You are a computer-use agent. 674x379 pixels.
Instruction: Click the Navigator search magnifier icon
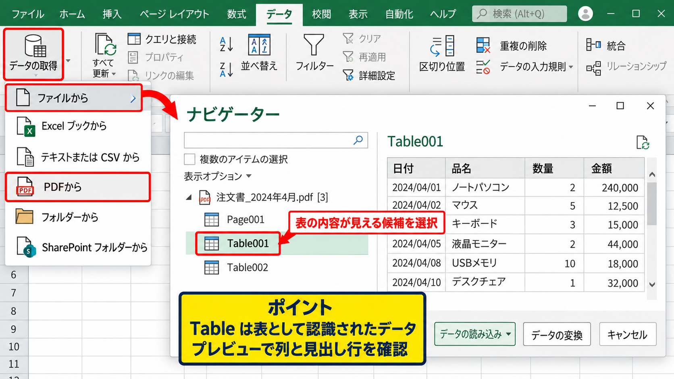pyautogui.click(x=358, y=140)
